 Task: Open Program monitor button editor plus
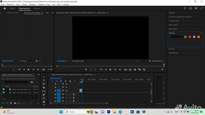[162, 70]
